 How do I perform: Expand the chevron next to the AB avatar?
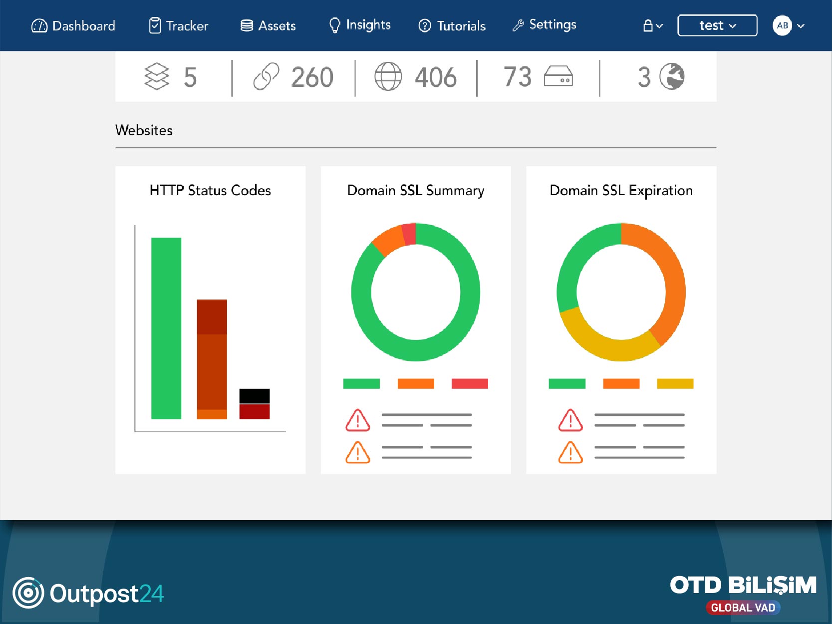[x=801, y=26]
